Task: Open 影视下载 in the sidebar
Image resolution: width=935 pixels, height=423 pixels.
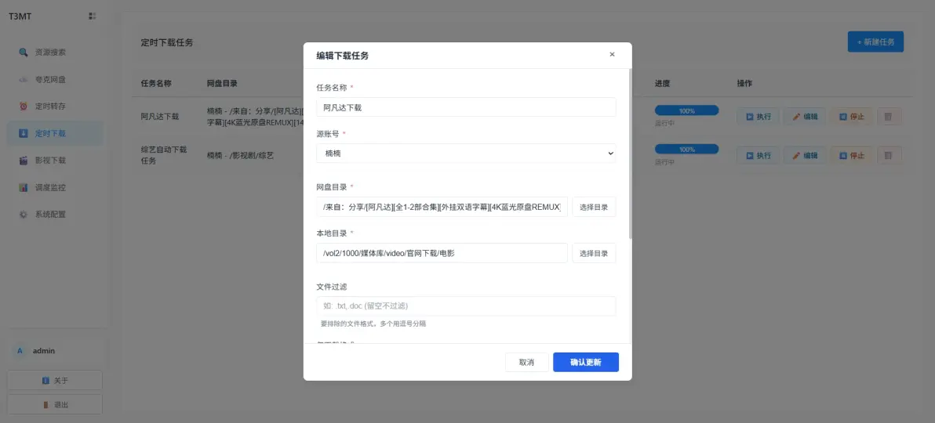Action: coord(55,161)
